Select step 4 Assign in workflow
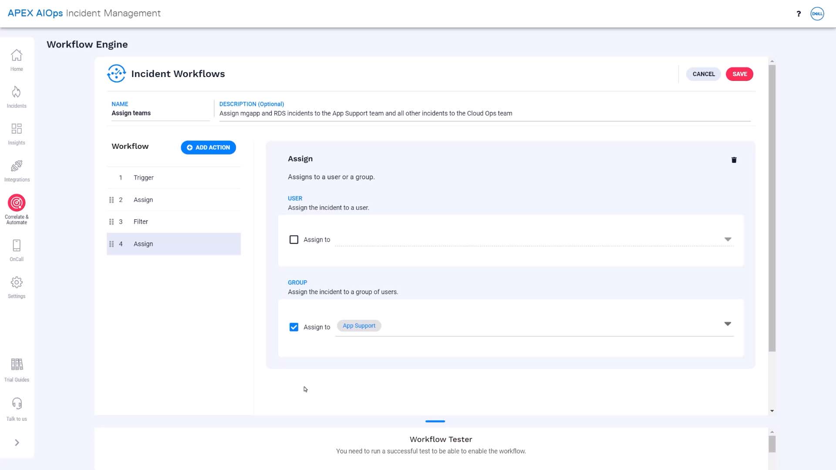 click(174, 244)
